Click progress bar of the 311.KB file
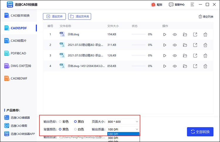220x142 pixels. [139, 45]
